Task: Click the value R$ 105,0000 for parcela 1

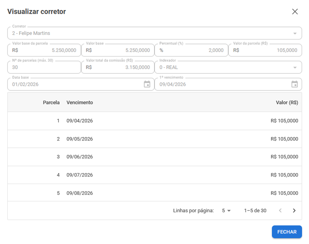Action: tap(284, 121)
